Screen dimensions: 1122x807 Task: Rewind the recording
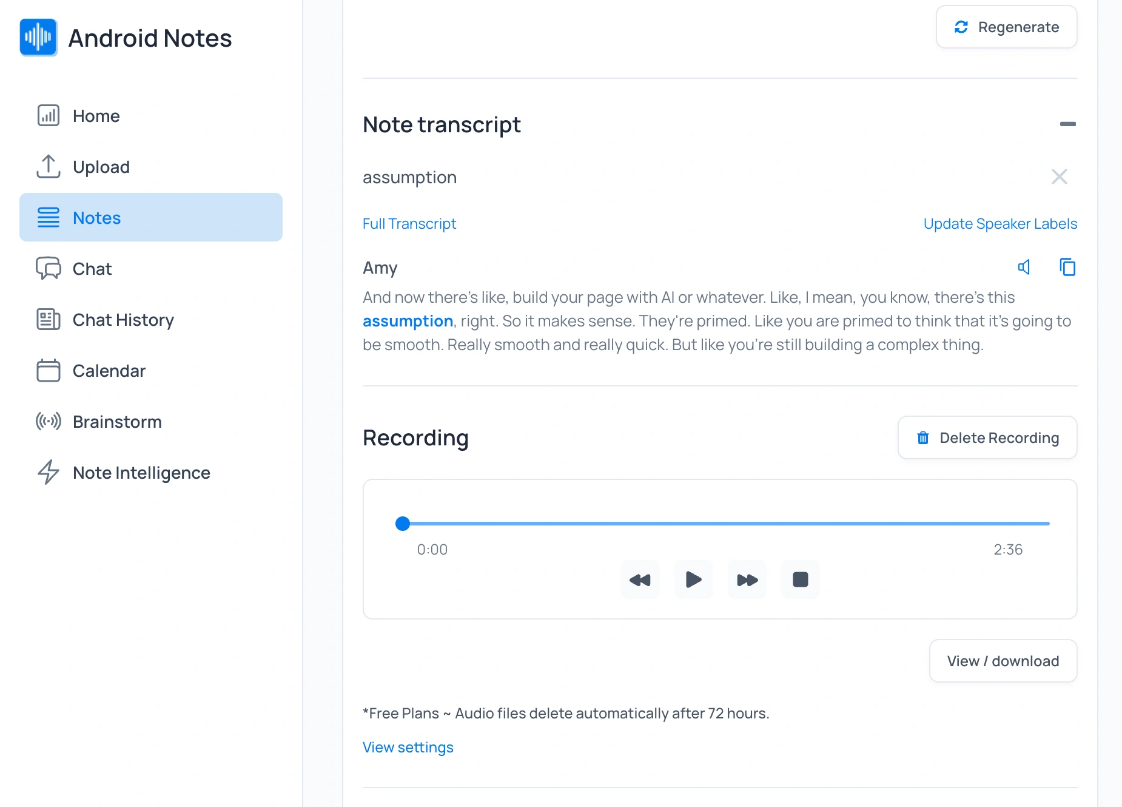[x=640, y=580]
